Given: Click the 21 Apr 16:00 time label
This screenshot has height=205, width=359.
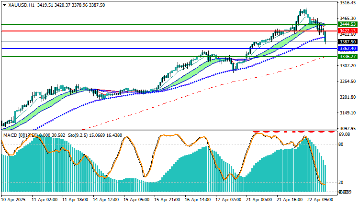Looking at the screenshot, I should (x=290, y=200).
